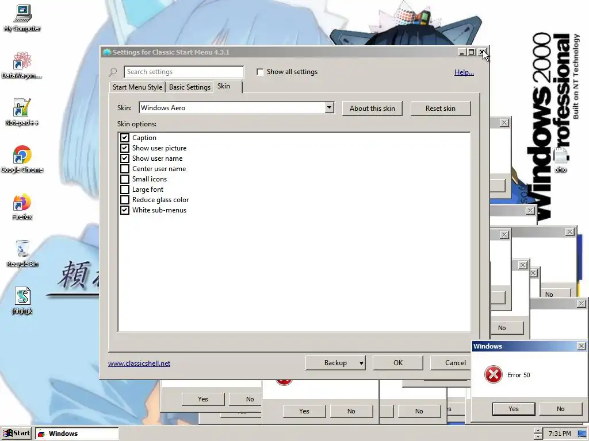Open www.classicshell.net link
The width and height of the screenshot is (589, 441).
tap(139, 363)
